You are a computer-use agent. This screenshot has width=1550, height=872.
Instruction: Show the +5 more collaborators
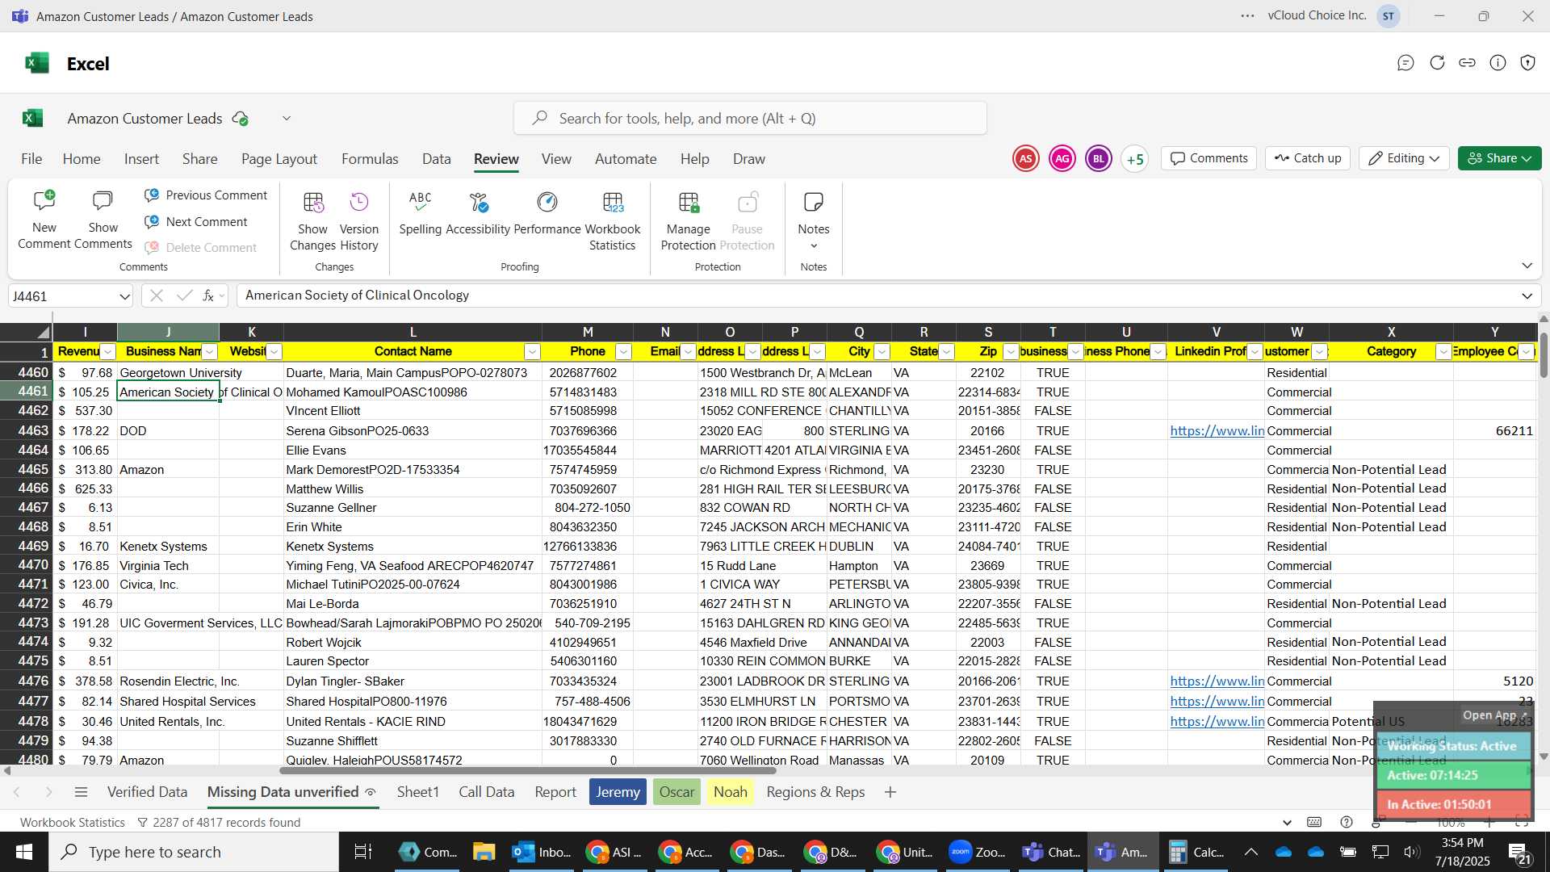[x=1135, y=159]
